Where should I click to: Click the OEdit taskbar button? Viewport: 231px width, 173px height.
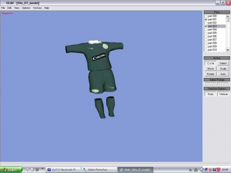(135, 170)
